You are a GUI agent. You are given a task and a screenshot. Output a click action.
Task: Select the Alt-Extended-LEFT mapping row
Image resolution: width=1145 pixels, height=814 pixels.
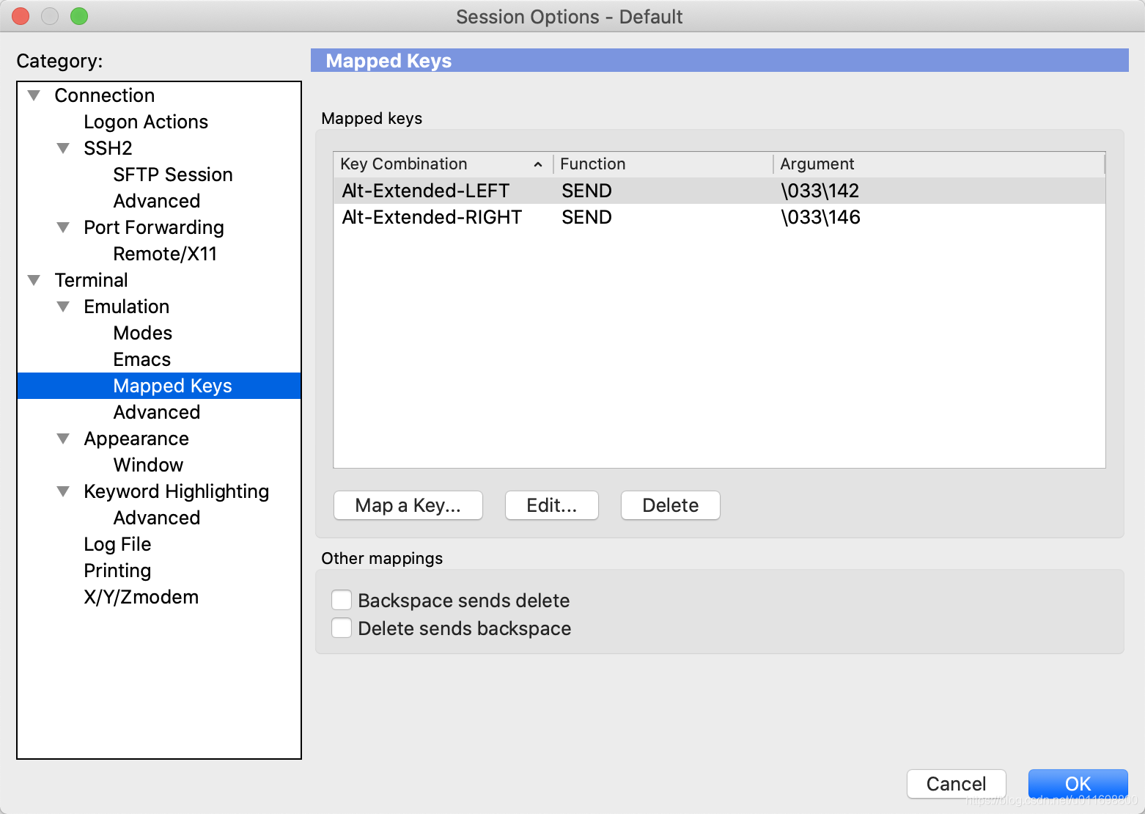pos(719,191)
